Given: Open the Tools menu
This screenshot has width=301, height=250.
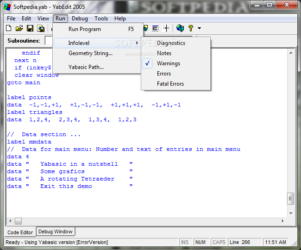Looking at the screenshot, I should 101,19.
